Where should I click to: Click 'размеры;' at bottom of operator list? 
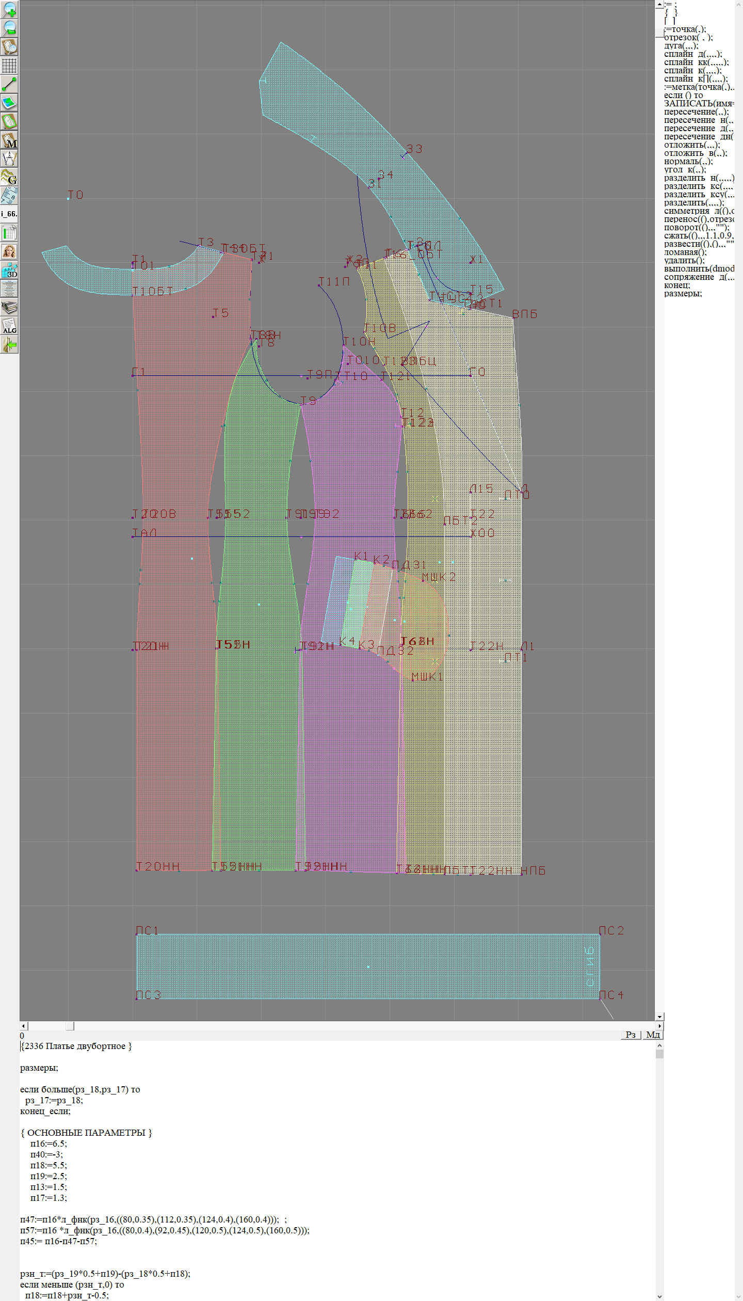point(683,294)
